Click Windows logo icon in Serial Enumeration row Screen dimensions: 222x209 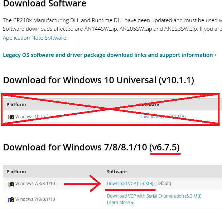[x=11, y=199]
